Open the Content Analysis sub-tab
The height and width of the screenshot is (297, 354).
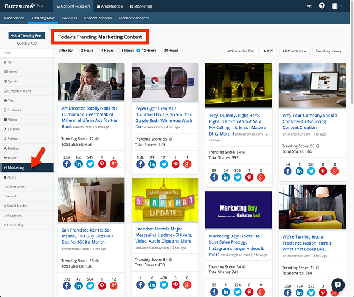coord(98,18)
